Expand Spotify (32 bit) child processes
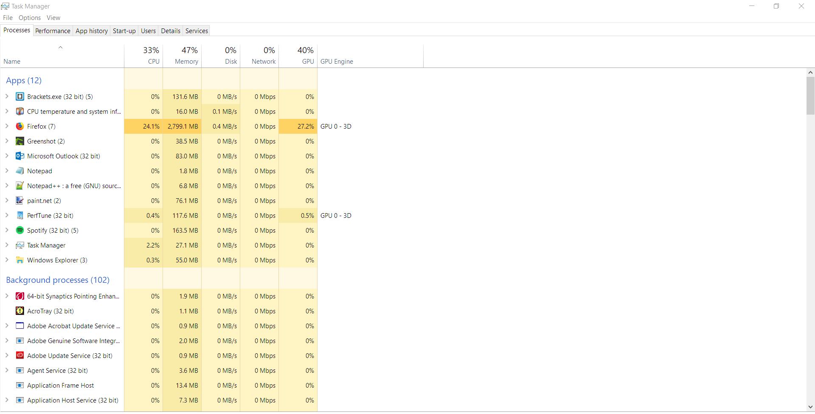Viewport: 815px width, 414px height. click(x=7, y=230)
